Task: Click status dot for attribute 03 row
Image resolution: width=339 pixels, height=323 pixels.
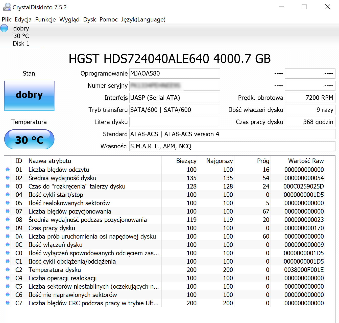Action: (8, 186)
